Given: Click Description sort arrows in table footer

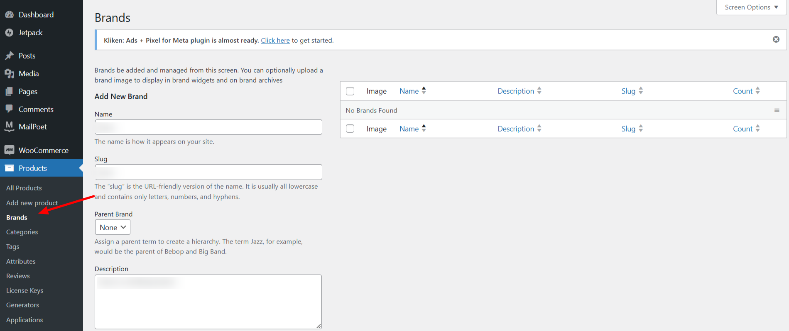Looking at the screenshot, I should tap(539, 128).
